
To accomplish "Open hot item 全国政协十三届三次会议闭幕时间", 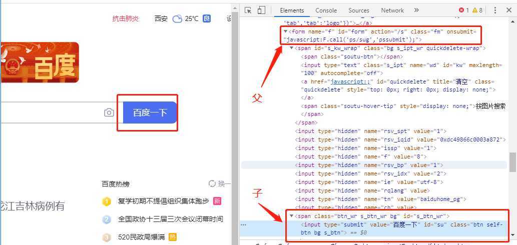I will 171,219.
